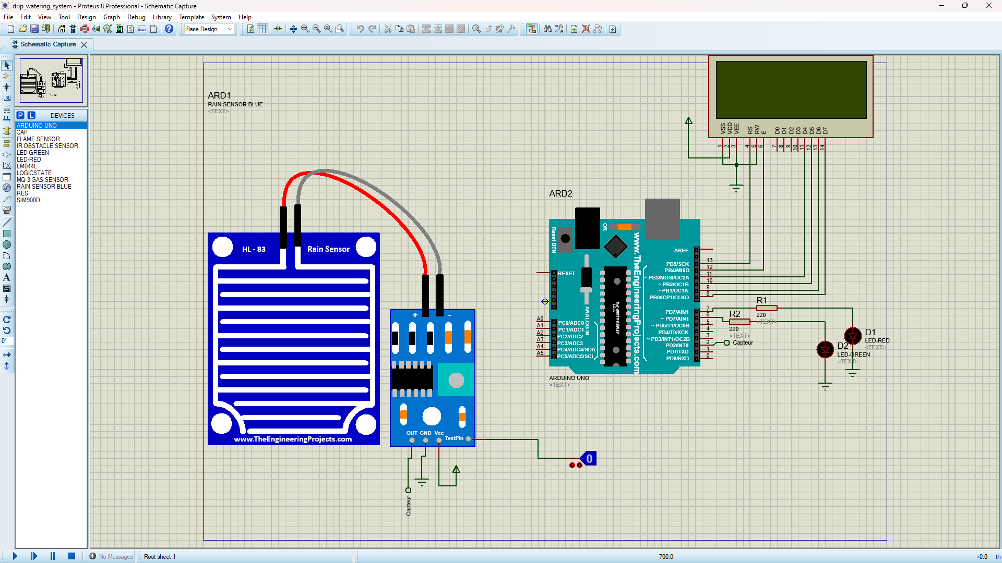Click the Zoom Out magnifier icon
Viewport: 1002px width, 563px height.
316,29
